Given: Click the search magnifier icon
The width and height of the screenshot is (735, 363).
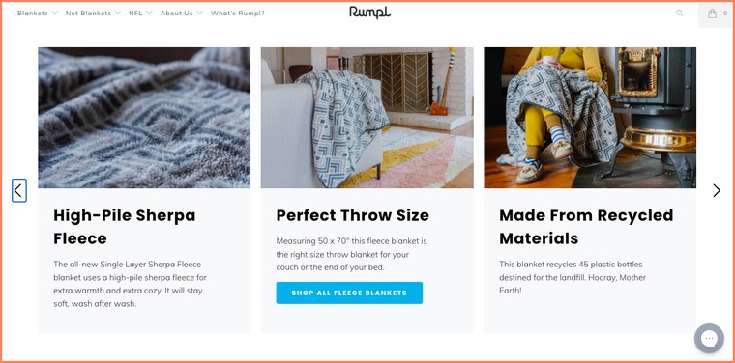Looking at the screenshot, I should coord(679,14).
